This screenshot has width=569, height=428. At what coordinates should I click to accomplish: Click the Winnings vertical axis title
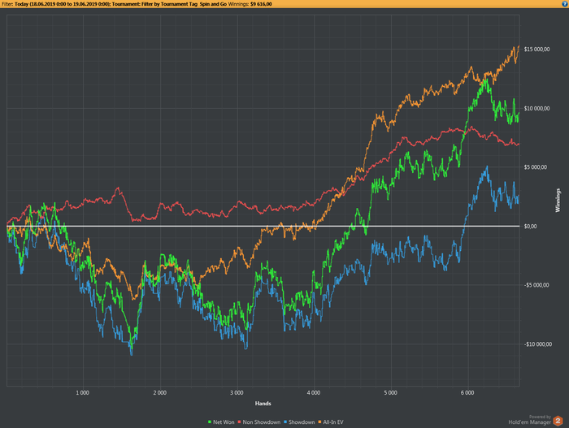click(x=558, y=201)
